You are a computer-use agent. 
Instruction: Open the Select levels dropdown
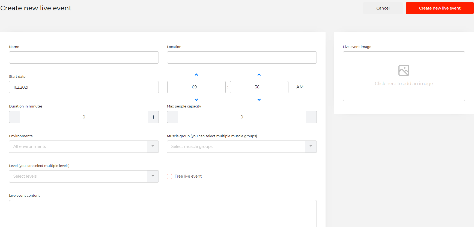click(84, 176)
